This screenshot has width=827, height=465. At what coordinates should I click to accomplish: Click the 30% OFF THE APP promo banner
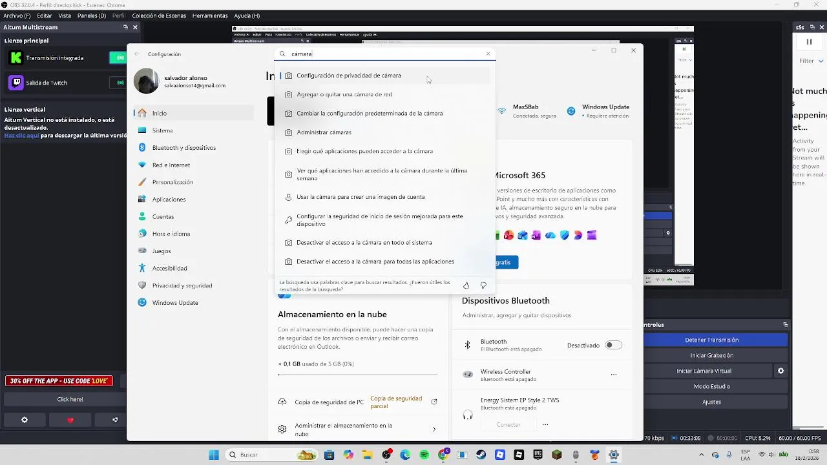pos(59,381)
